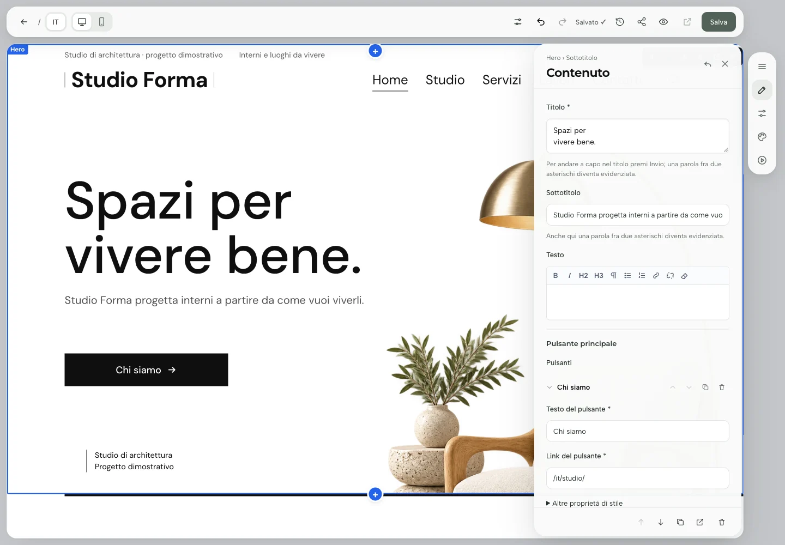Apply H2 heading in Testo editor
The width and height of the screenshot is (785, 545).
583,276
